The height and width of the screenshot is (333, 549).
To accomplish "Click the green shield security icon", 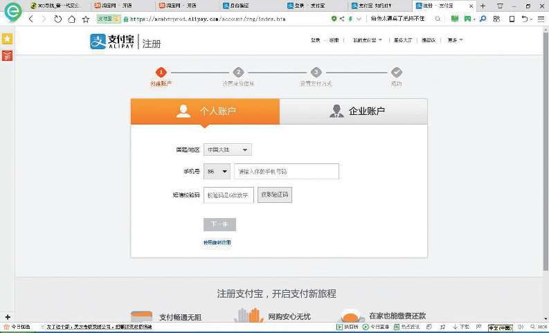I will [334, 19].
